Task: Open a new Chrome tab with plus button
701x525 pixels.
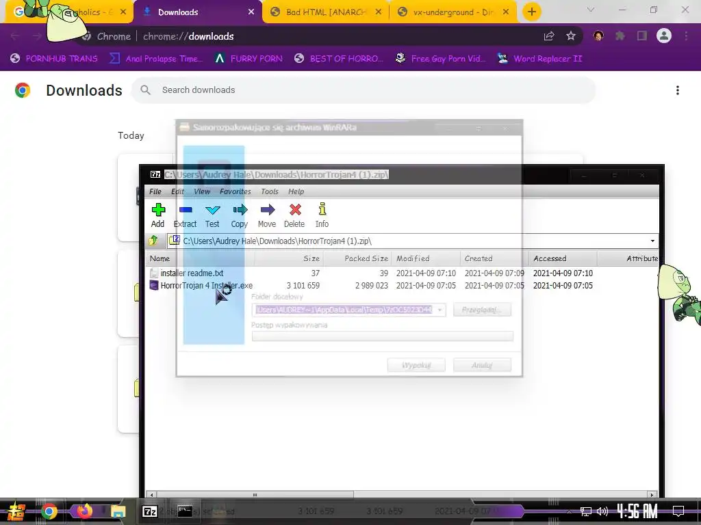Action: [x=531, y=12]
